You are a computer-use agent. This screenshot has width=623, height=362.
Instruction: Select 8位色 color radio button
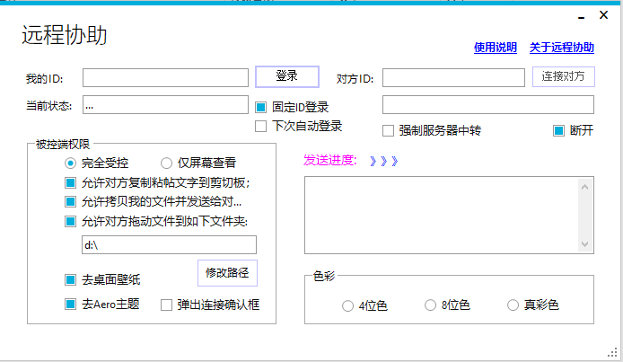click(430, 305)
